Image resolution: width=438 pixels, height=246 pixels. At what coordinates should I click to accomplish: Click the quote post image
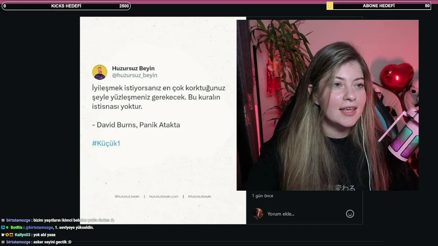pos(163,120)
